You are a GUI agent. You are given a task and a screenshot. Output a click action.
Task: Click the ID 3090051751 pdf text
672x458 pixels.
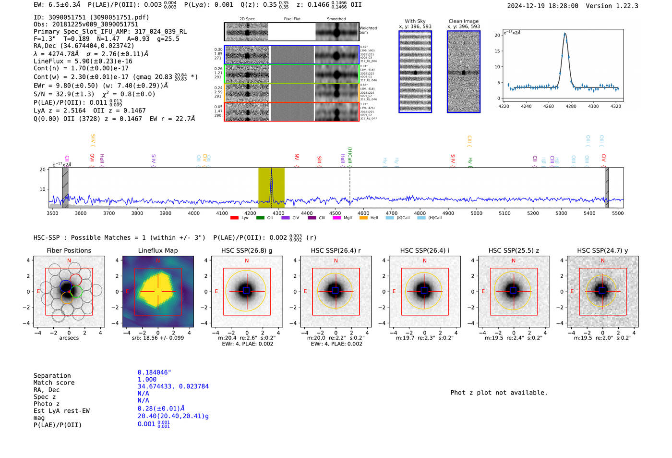click(91, 17)
